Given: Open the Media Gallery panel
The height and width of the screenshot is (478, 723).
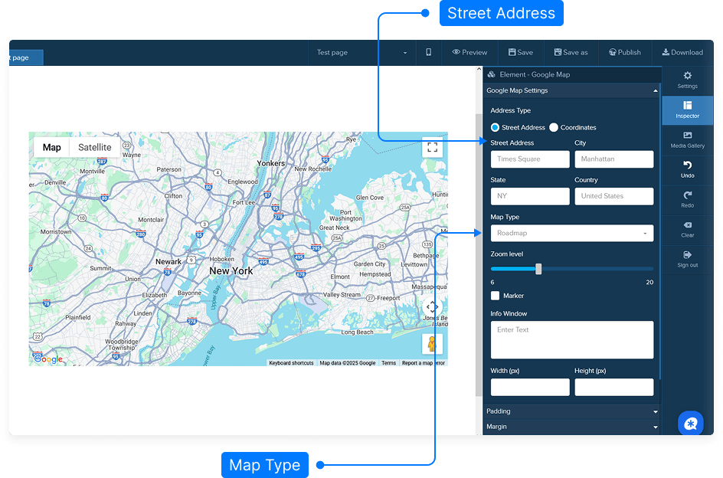Looking at the screenshot, I should 687,136.
